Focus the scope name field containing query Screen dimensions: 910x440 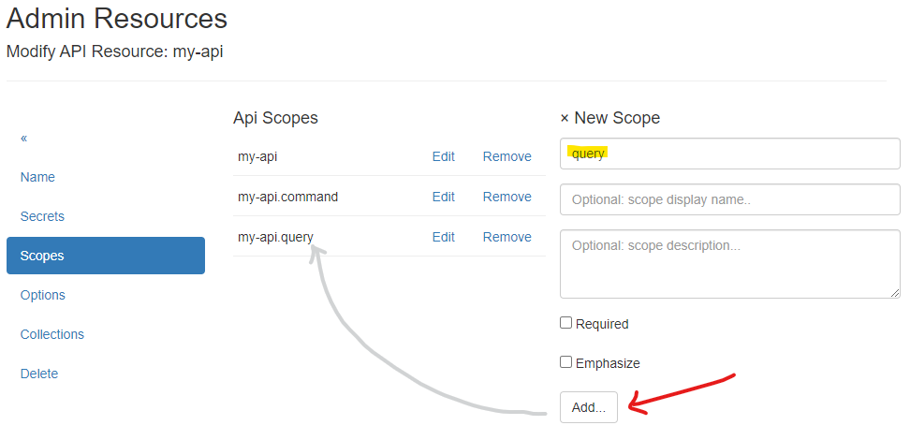tap(730, 154)
